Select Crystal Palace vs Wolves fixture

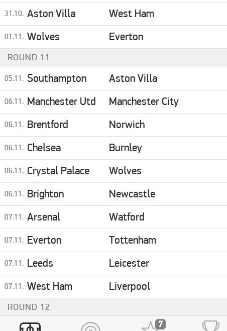click(113, 171)
